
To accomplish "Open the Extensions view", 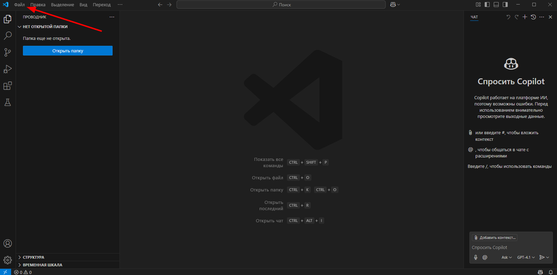I will [x=8, y=86].
